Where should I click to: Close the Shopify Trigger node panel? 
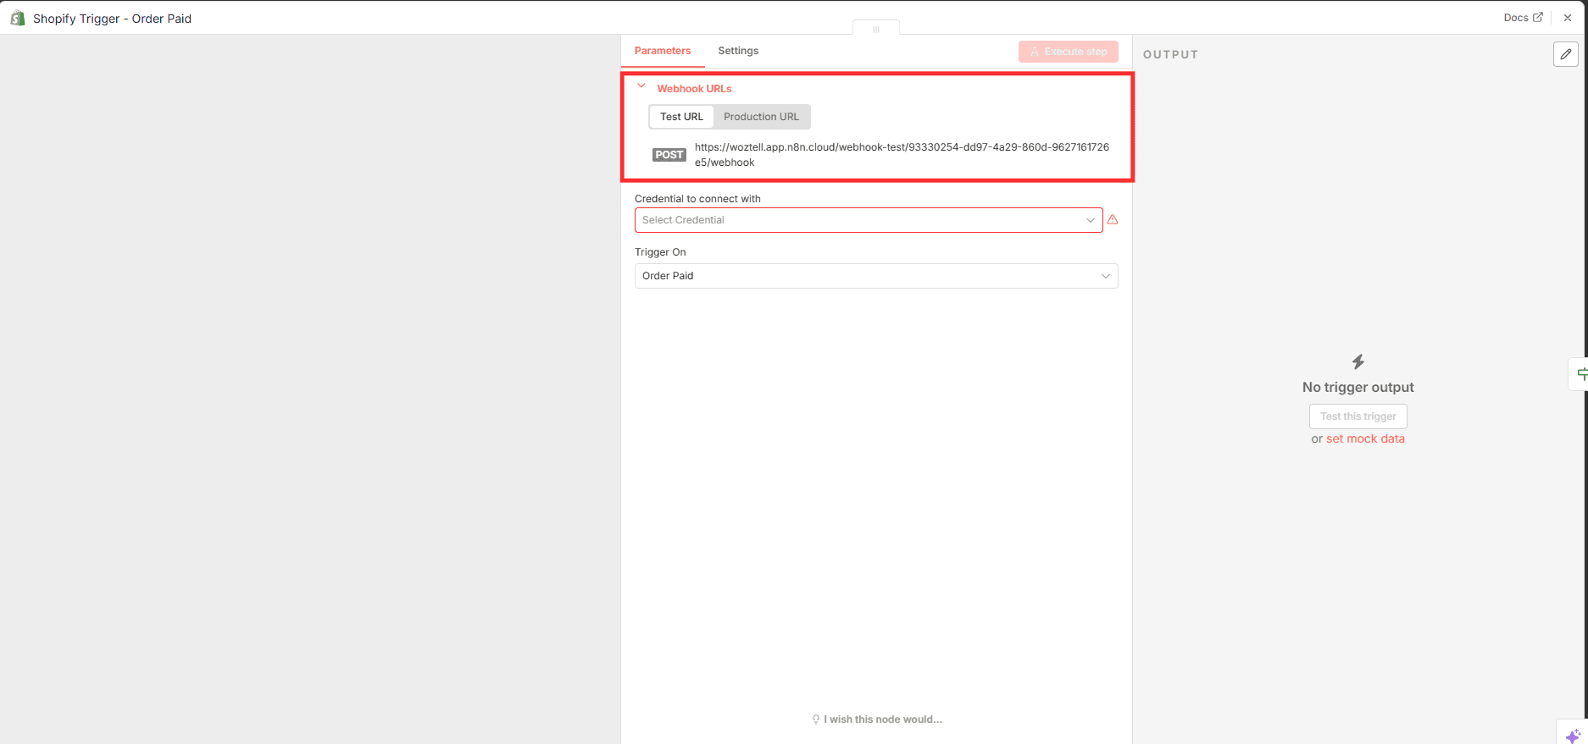[x=1568, y=18]
